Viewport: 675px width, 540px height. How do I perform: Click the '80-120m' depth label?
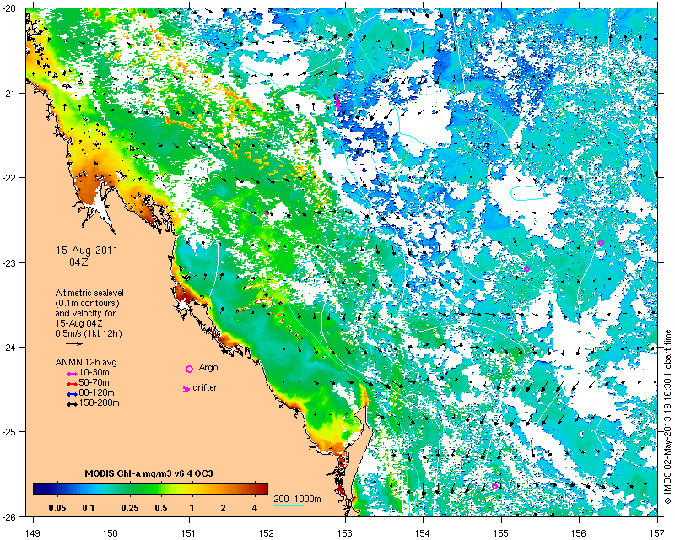click(96, 392)
